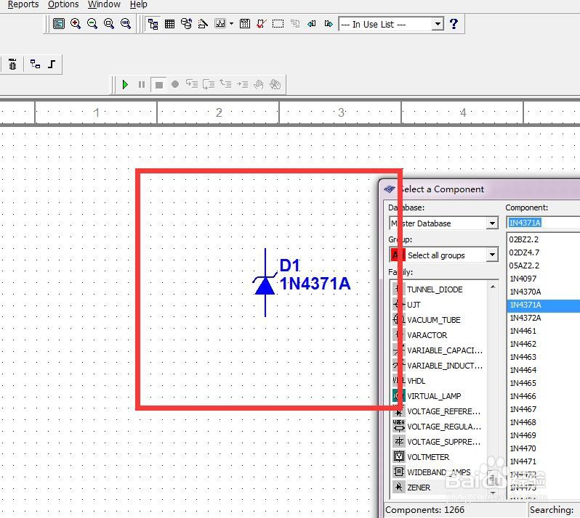Screen dimensions: 580x518
Task: Click the D1 zener diode symbol
Action: point(265,283)
